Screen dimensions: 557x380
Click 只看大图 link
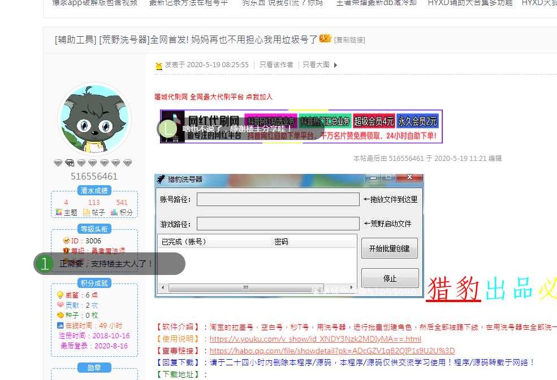tap(316, 64)
